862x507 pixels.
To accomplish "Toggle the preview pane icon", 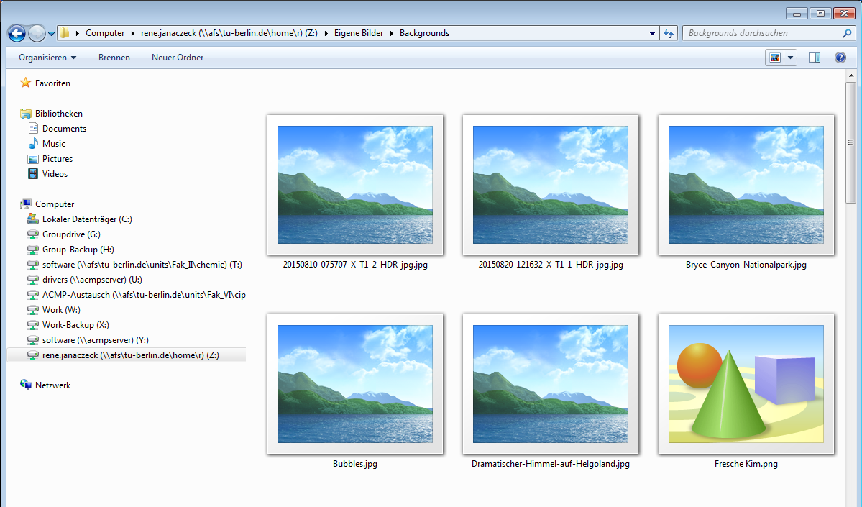I will tap(815, 58).
